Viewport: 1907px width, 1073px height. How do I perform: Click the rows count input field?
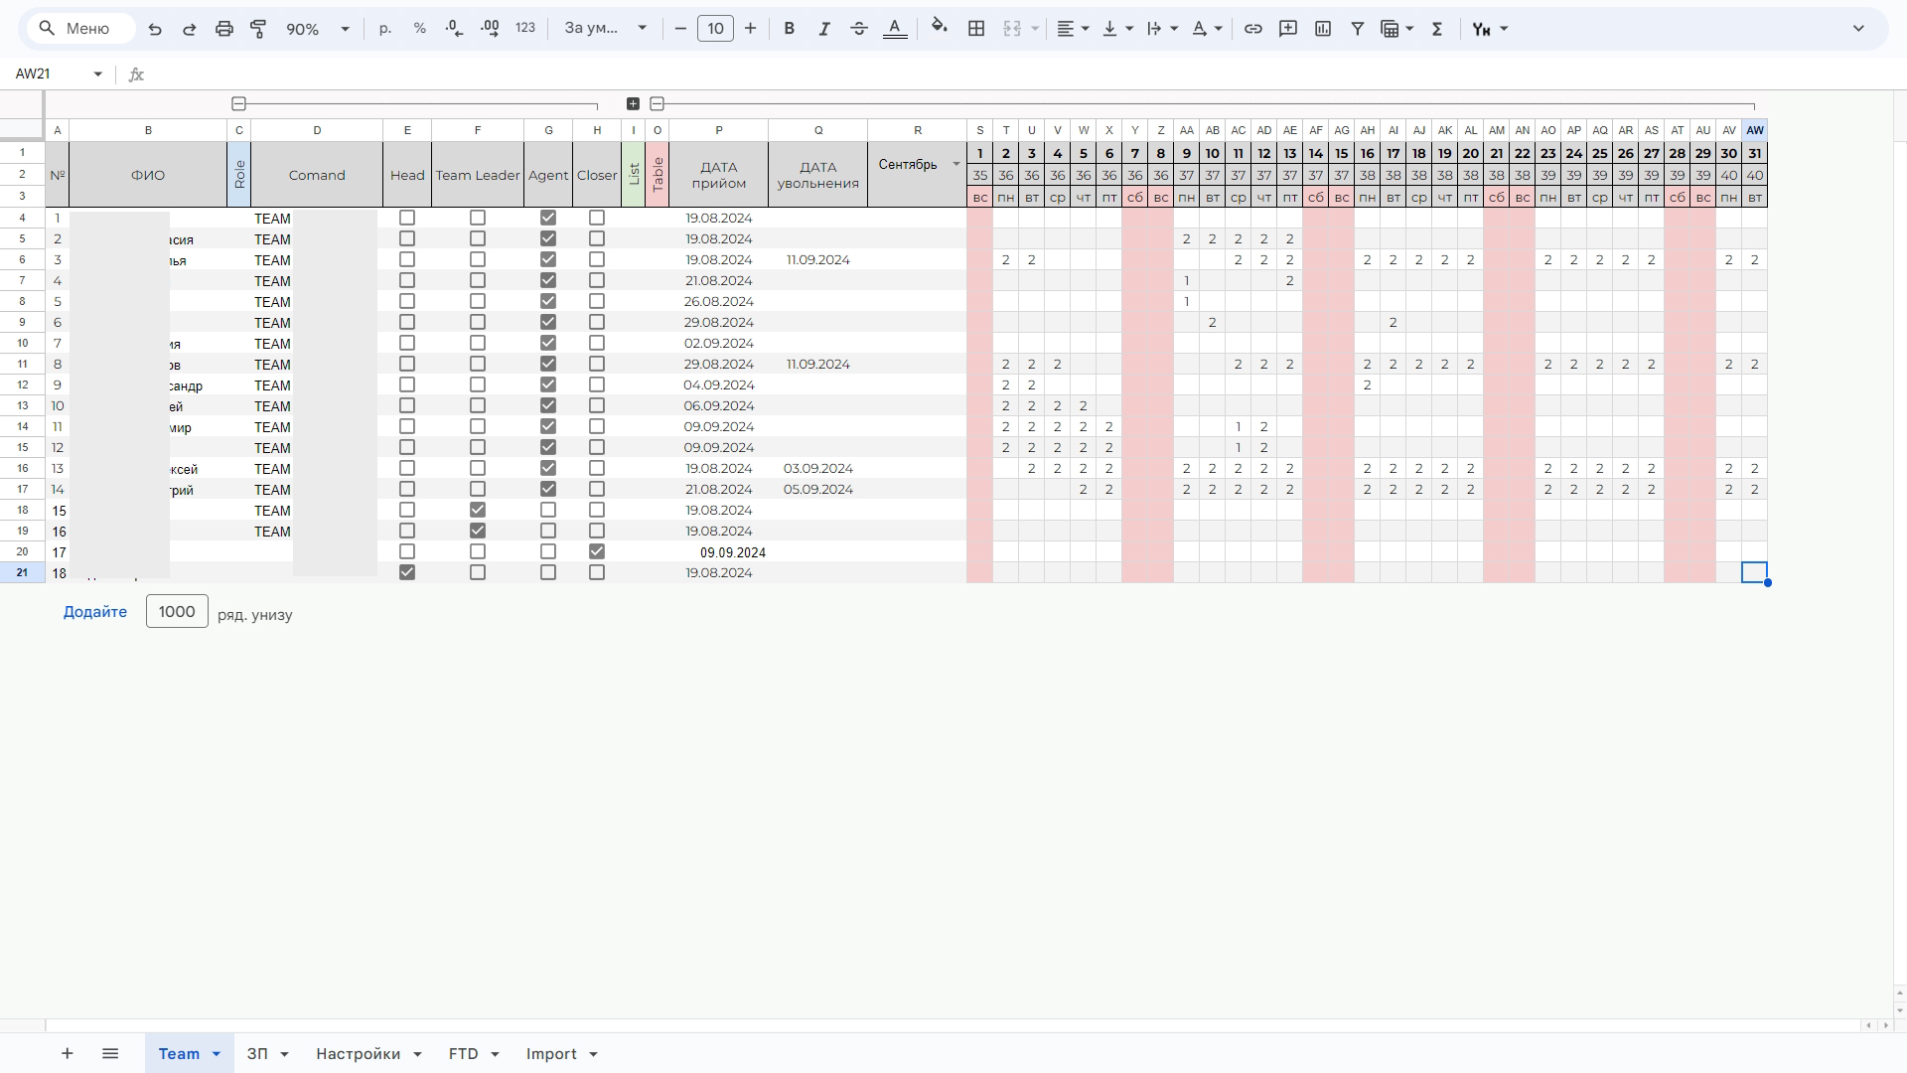[177, 612]
